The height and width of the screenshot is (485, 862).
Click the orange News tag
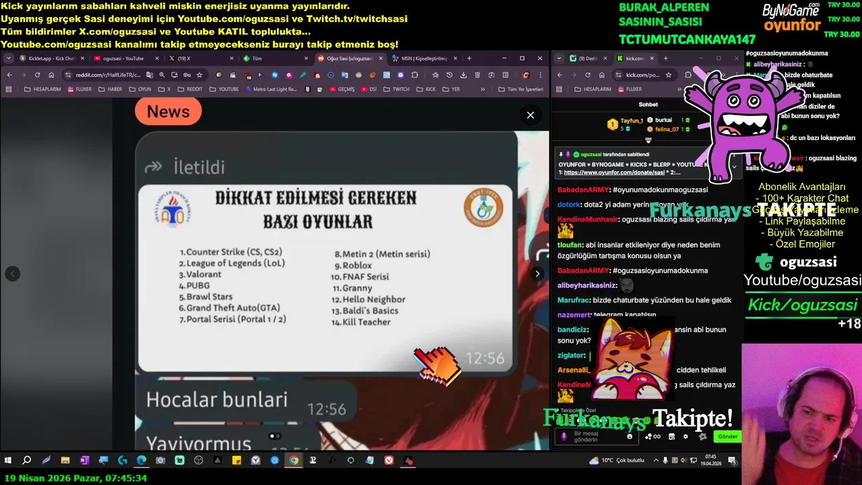pos(168,111)
